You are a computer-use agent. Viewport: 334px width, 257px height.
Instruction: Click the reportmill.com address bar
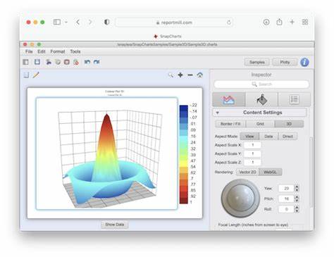174,23
